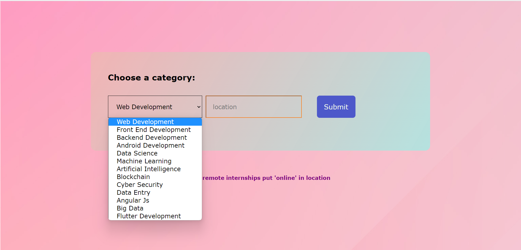The image size is (521, 250).
Task: Click the currently highlighted Web Development entry
Action: tap(145, 122)
